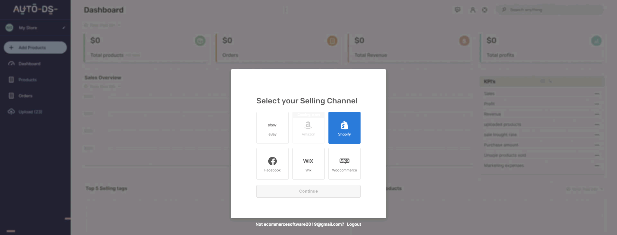Viewport: 617px width, 235px height.
Task: Pick the Wix selling channel
Action: [x=308, y=164]
